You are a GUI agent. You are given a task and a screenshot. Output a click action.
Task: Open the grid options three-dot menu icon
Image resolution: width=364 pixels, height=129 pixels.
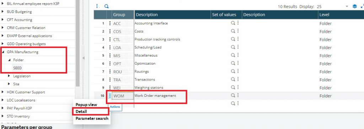97,6
